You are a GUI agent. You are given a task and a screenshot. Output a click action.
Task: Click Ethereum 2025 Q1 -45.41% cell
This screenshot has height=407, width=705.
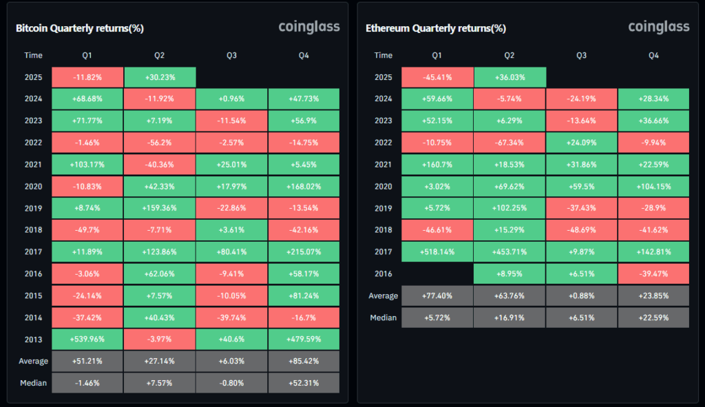(x=437, y=77)
